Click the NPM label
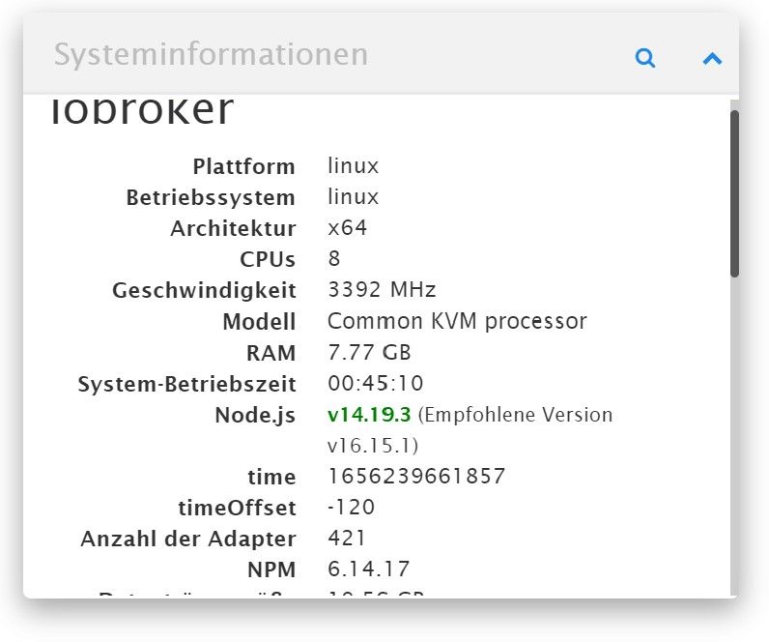This screenshot has height=642, width=769. tap(271, 569)
